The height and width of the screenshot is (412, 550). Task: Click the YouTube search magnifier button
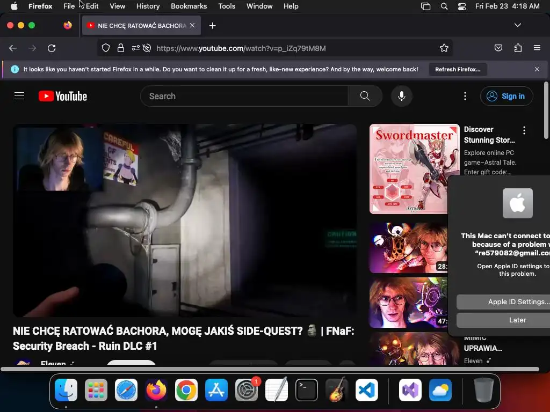pyautogui.click(x=365, y=96)
